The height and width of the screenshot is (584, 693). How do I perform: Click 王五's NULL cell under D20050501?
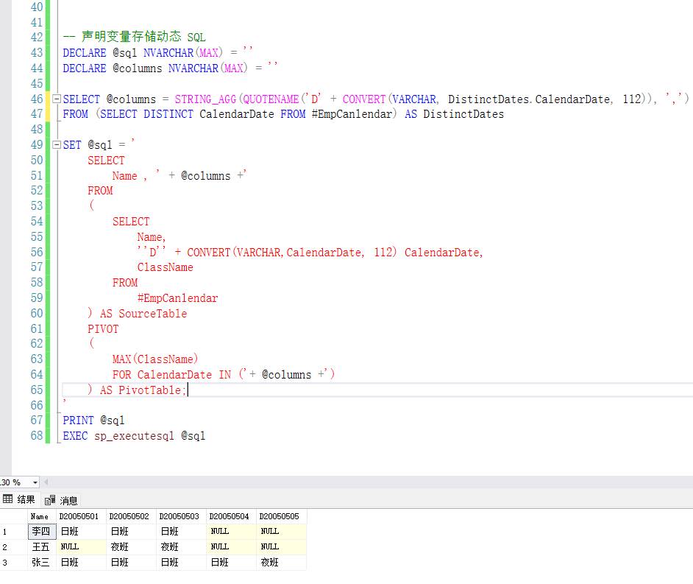click(82, 547)
